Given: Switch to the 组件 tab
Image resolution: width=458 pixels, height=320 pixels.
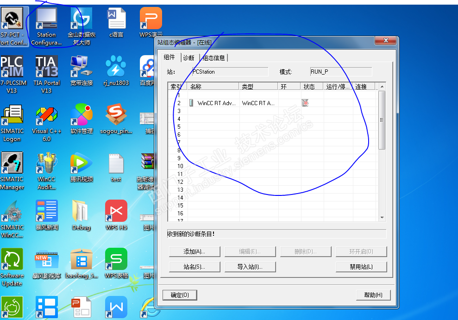Looking at the screenshot, I should (x=169, y=57).
